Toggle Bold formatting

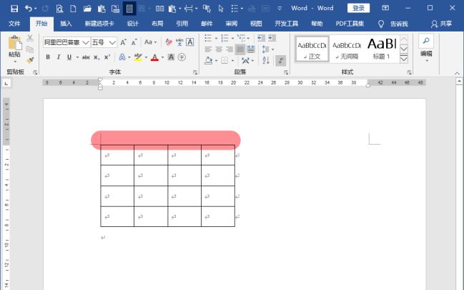(x=49, y=57)
